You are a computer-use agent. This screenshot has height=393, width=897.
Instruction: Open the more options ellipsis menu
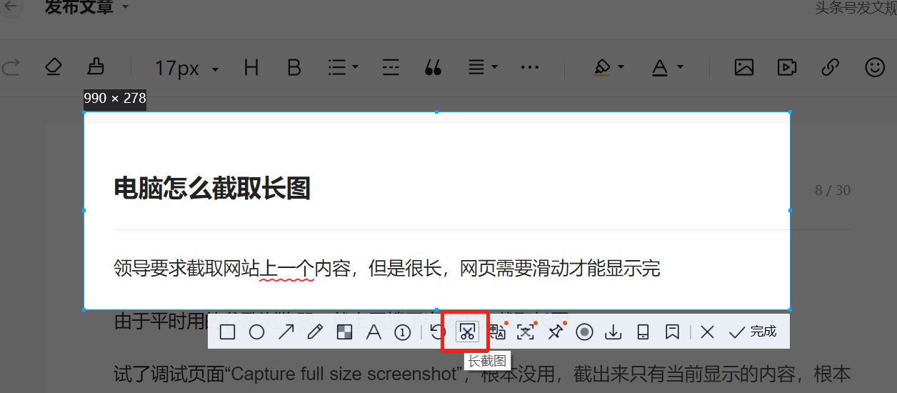point(530,68)
